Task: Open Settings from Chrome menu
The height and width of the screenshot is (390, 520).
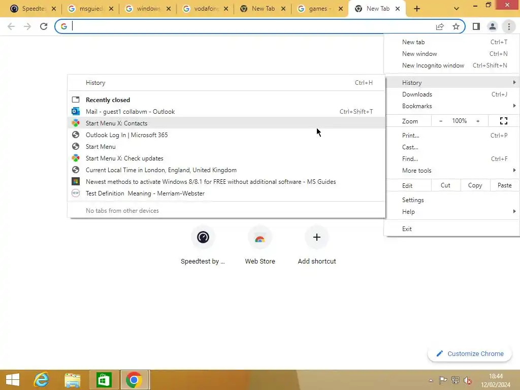Action: coord(451,200)
